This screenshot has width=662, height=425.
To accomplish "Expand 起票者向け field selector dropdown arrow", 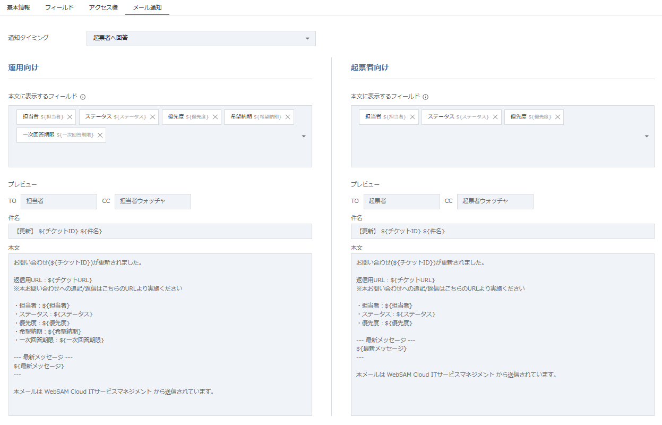I will (x=647, y=137).
